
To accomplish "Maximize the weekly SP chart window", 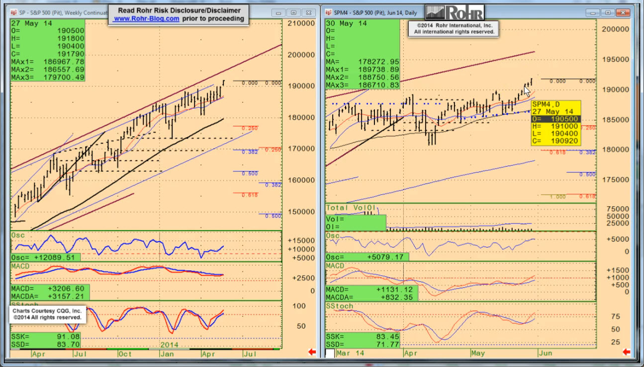I will (x=293, y=12).
